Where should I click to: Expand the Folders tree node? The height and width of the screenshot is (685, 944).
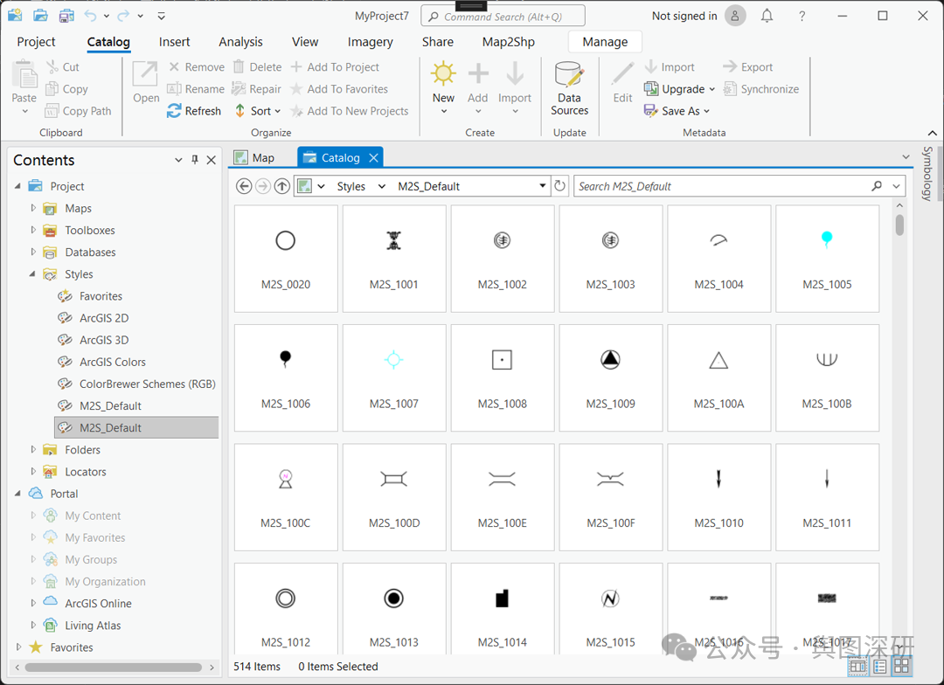pyautogui.click(x=34, y=450)
